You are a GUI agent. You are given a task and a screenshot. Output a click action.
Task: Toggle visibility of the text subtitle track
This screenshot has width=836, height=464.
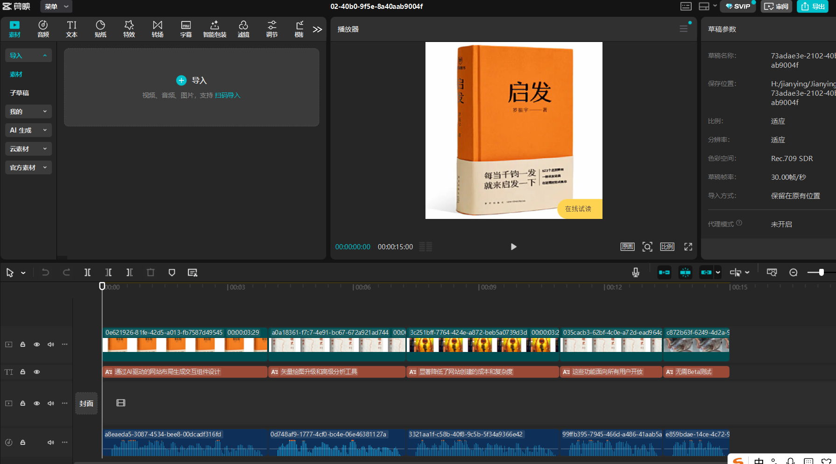pyautogui.click(x=36, y=372)
